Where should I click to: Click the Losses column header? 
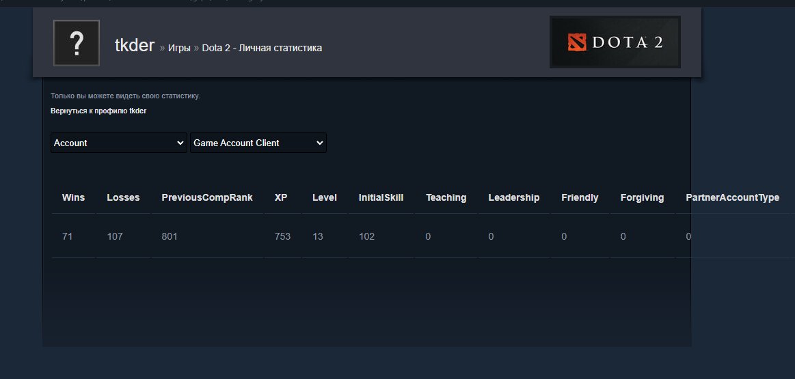tap(123, 197)
